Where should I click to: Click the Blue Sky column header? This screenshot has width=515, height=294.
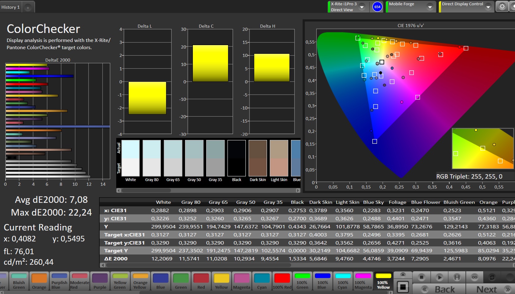point(373,202)
